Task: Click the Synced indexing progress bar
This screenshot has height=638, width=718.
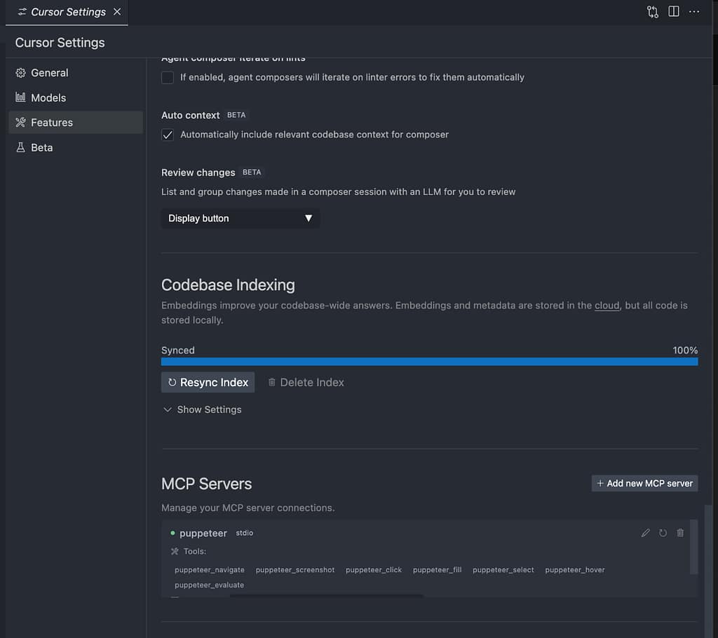Action: (x=429, y=362)
